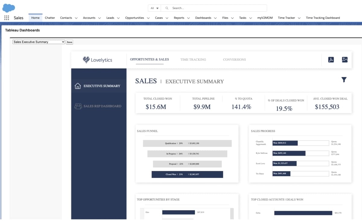
Task: Switch to Conversions dashboard tab
Action: click(234, 60)
